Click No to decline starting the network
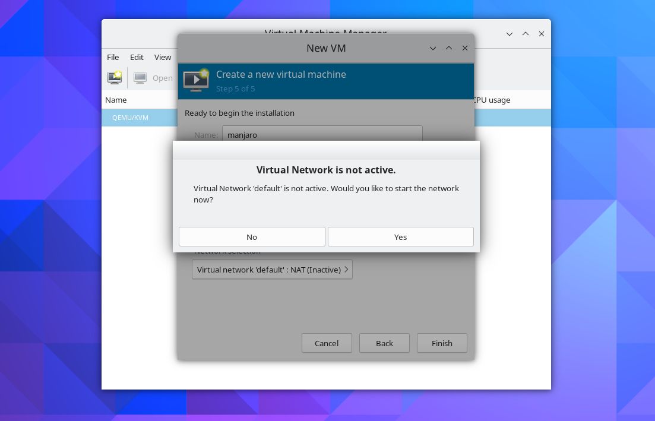This screenshot has height=421, width=655. click(252, 236)
